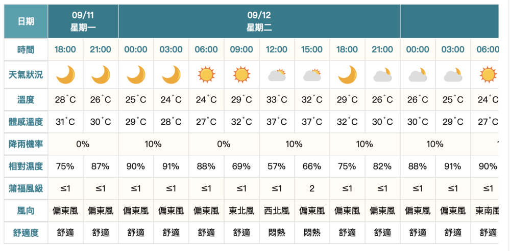Click the 09/12 12:00 time header
Viewport: 510px width, 251px height.
click(x=277, y=49)
